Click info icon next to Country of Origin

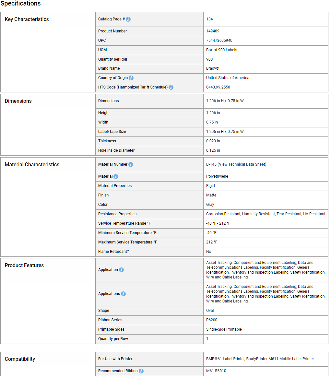131,78
